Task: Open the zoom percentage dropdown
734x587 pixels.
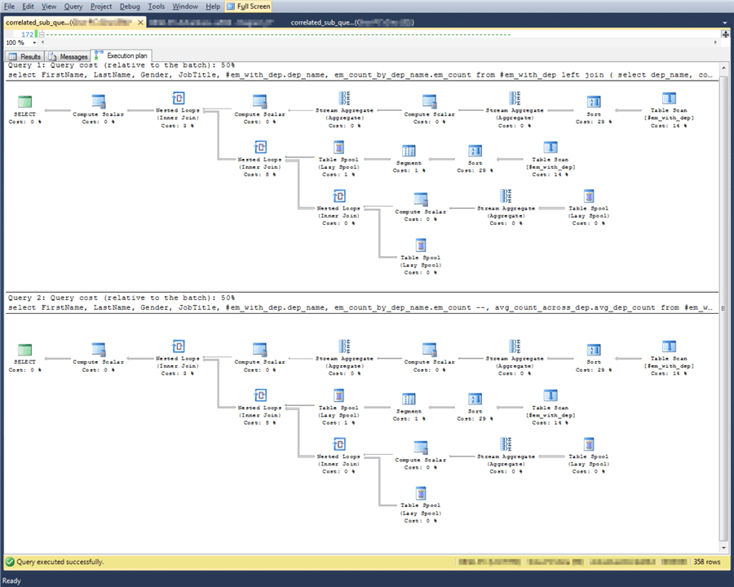Action: pyautogui.click(x=34, y=42)
